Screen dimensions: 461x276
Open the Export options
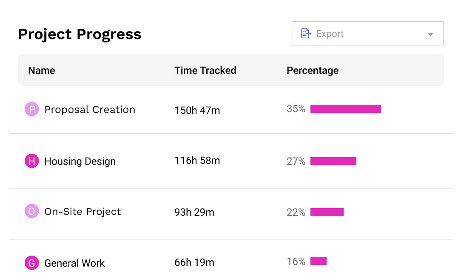tap(367, 34)
